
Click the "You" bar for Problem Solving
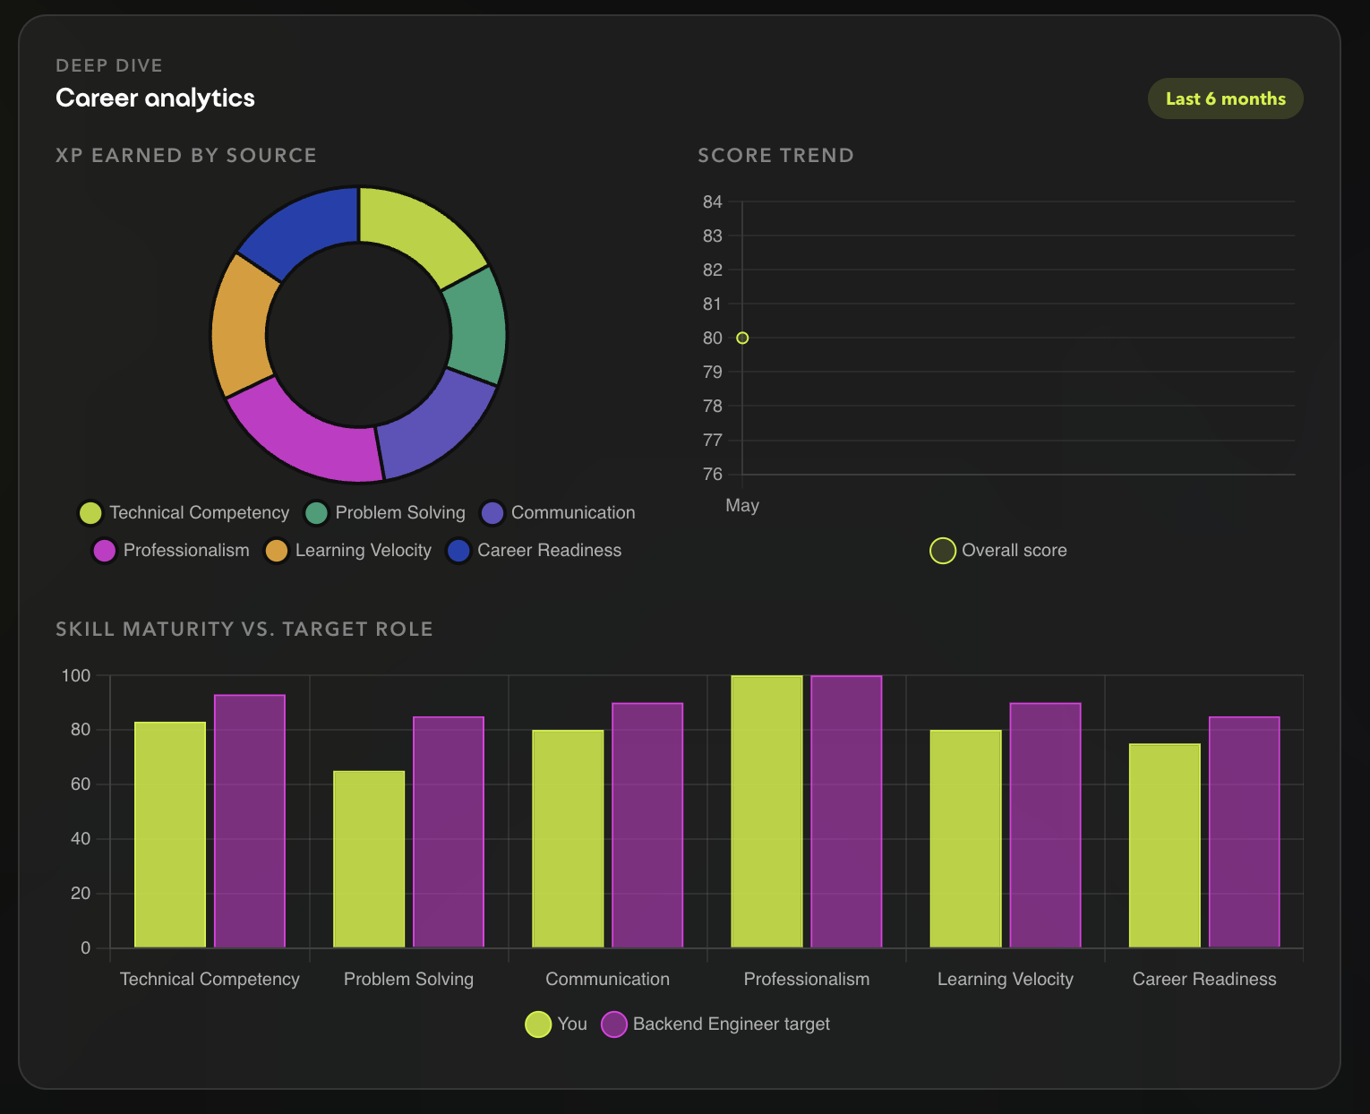click(369, 860)
